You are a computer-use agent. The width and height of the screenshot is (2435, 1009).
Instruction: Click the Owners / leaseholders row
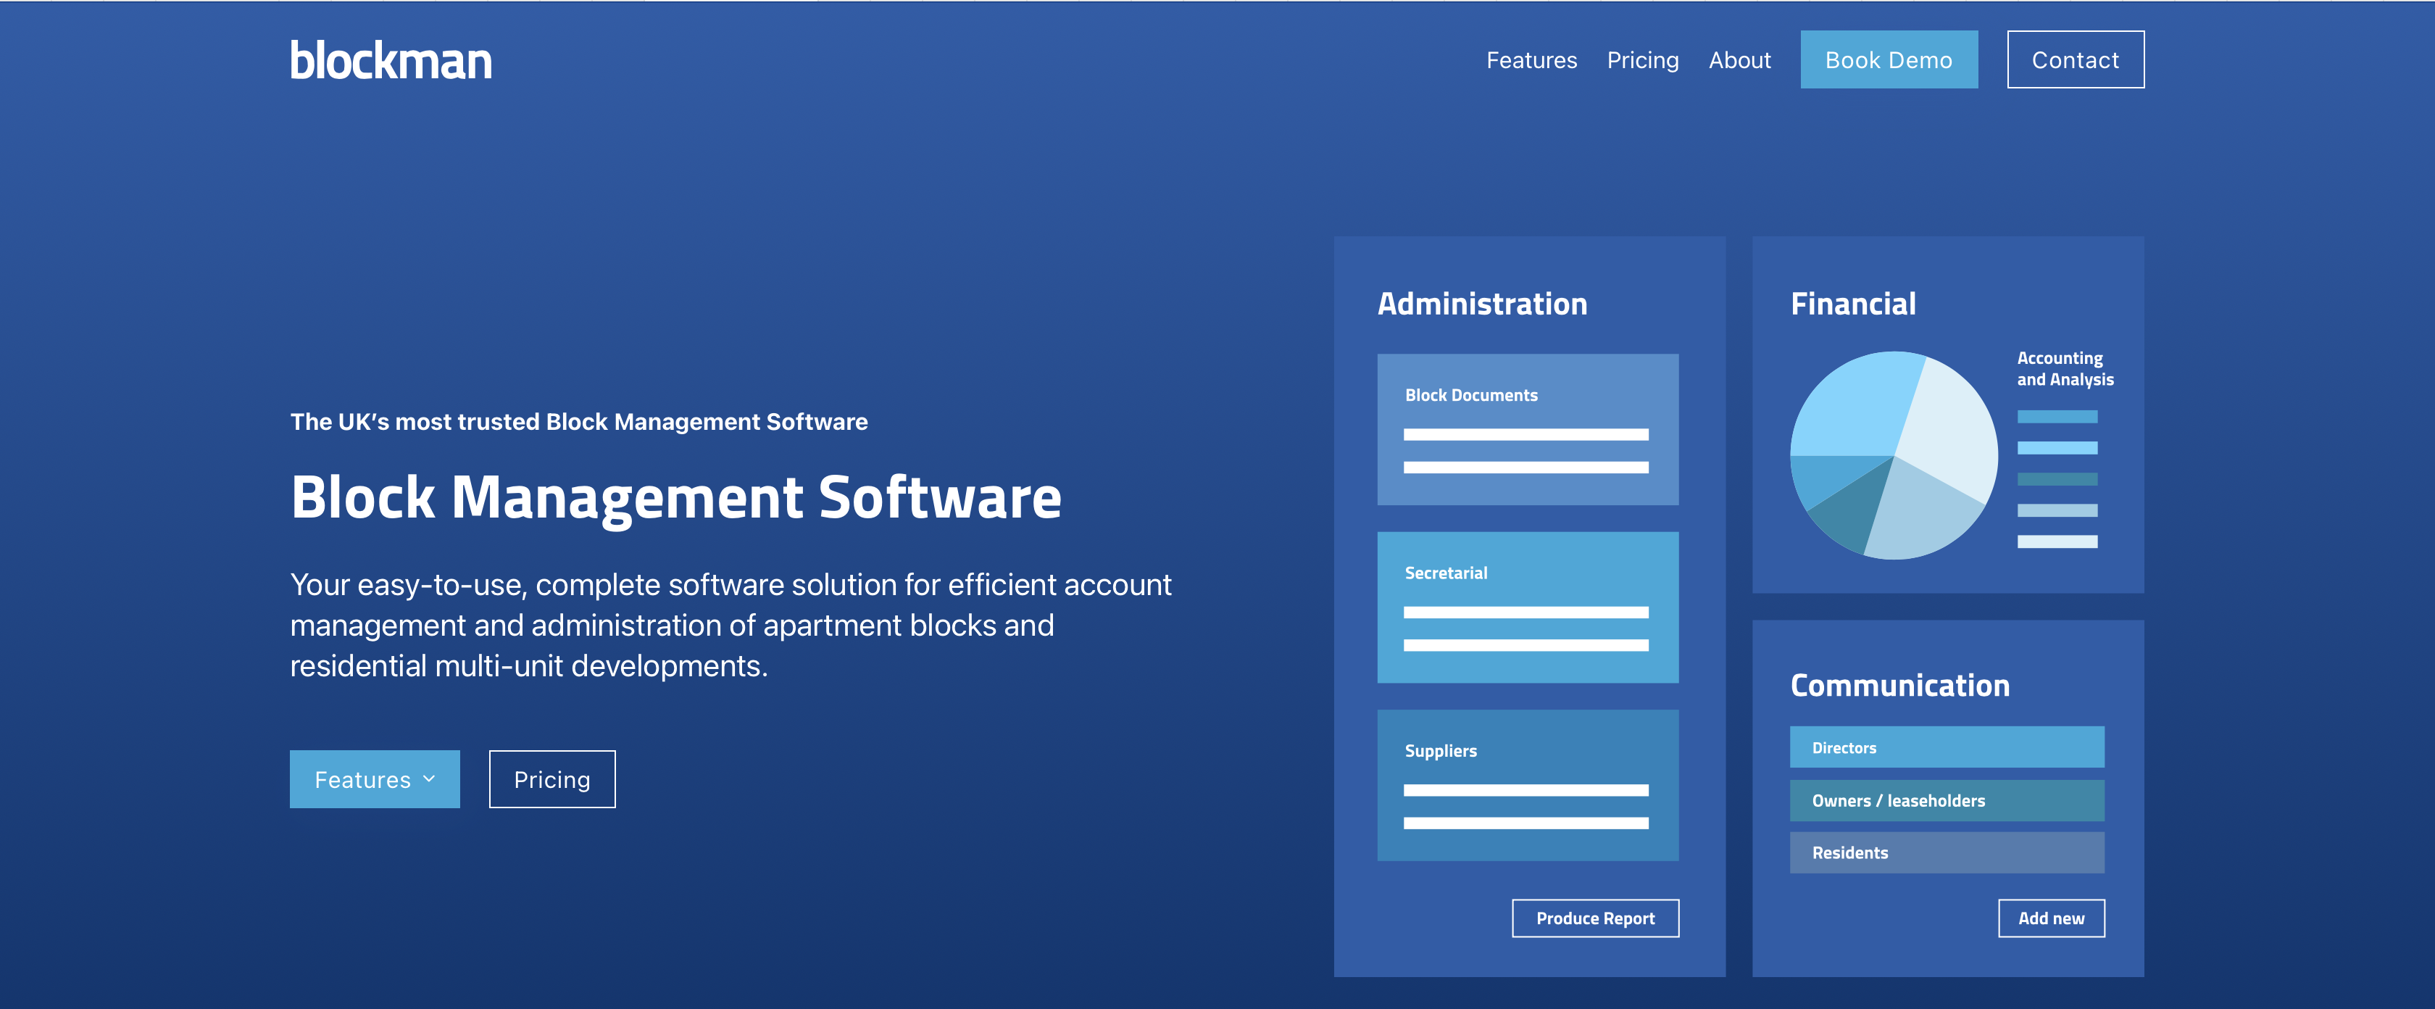1947,800
